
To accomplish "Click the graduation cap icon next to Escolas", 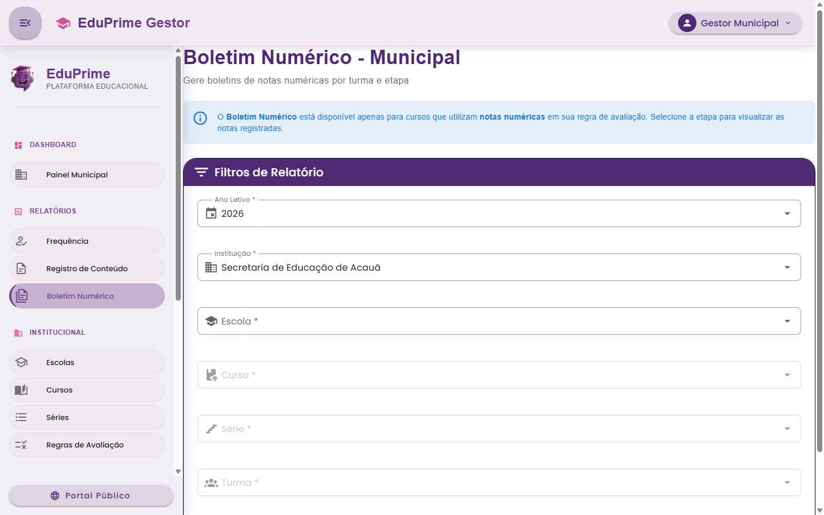I will coord(22,362).
